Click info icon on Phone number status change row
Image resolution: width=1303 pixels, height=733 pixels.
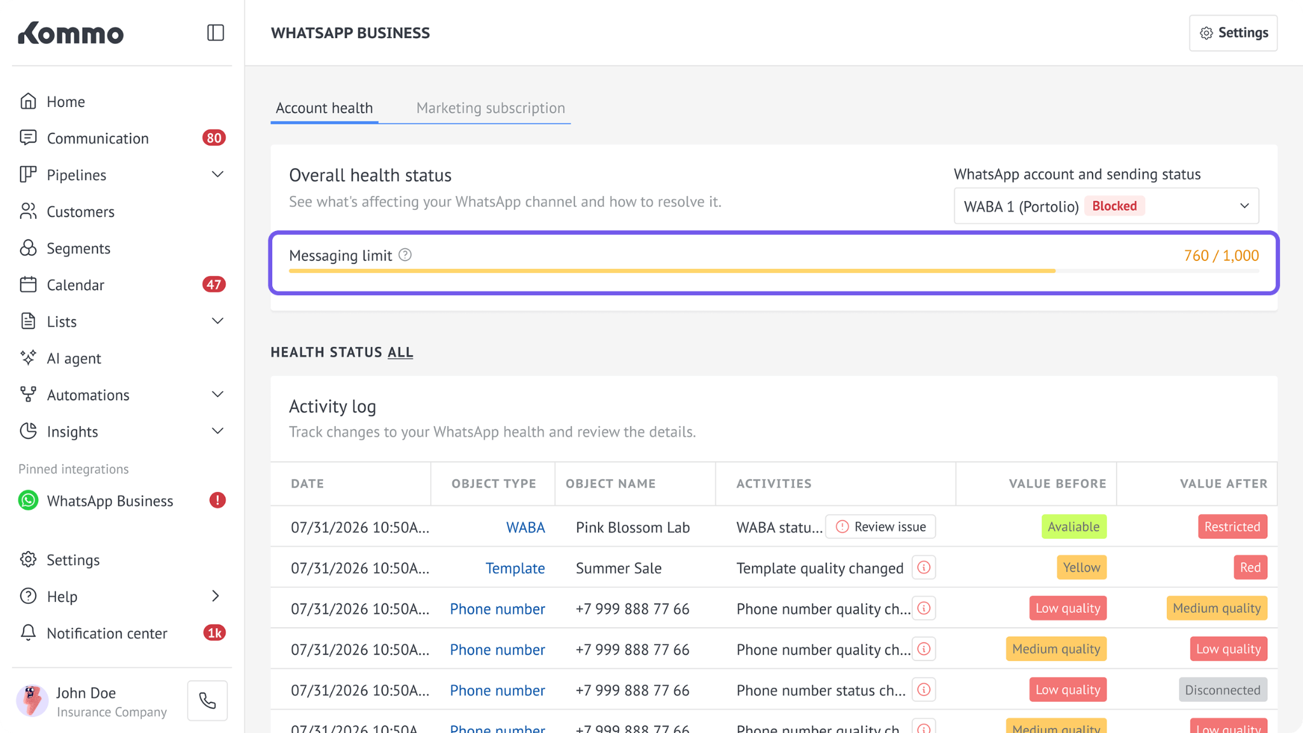point(924,690)
